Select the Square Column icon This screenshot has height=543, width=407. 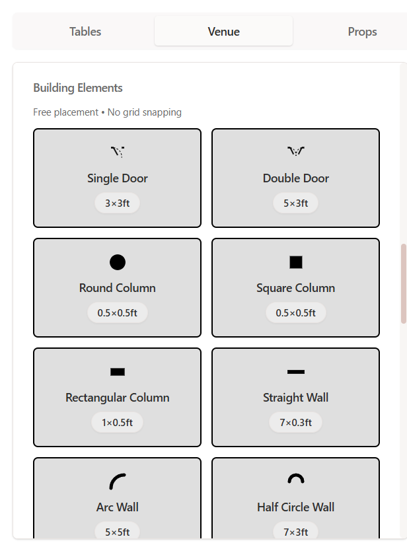pyautogui.click(x=296, y=262)
